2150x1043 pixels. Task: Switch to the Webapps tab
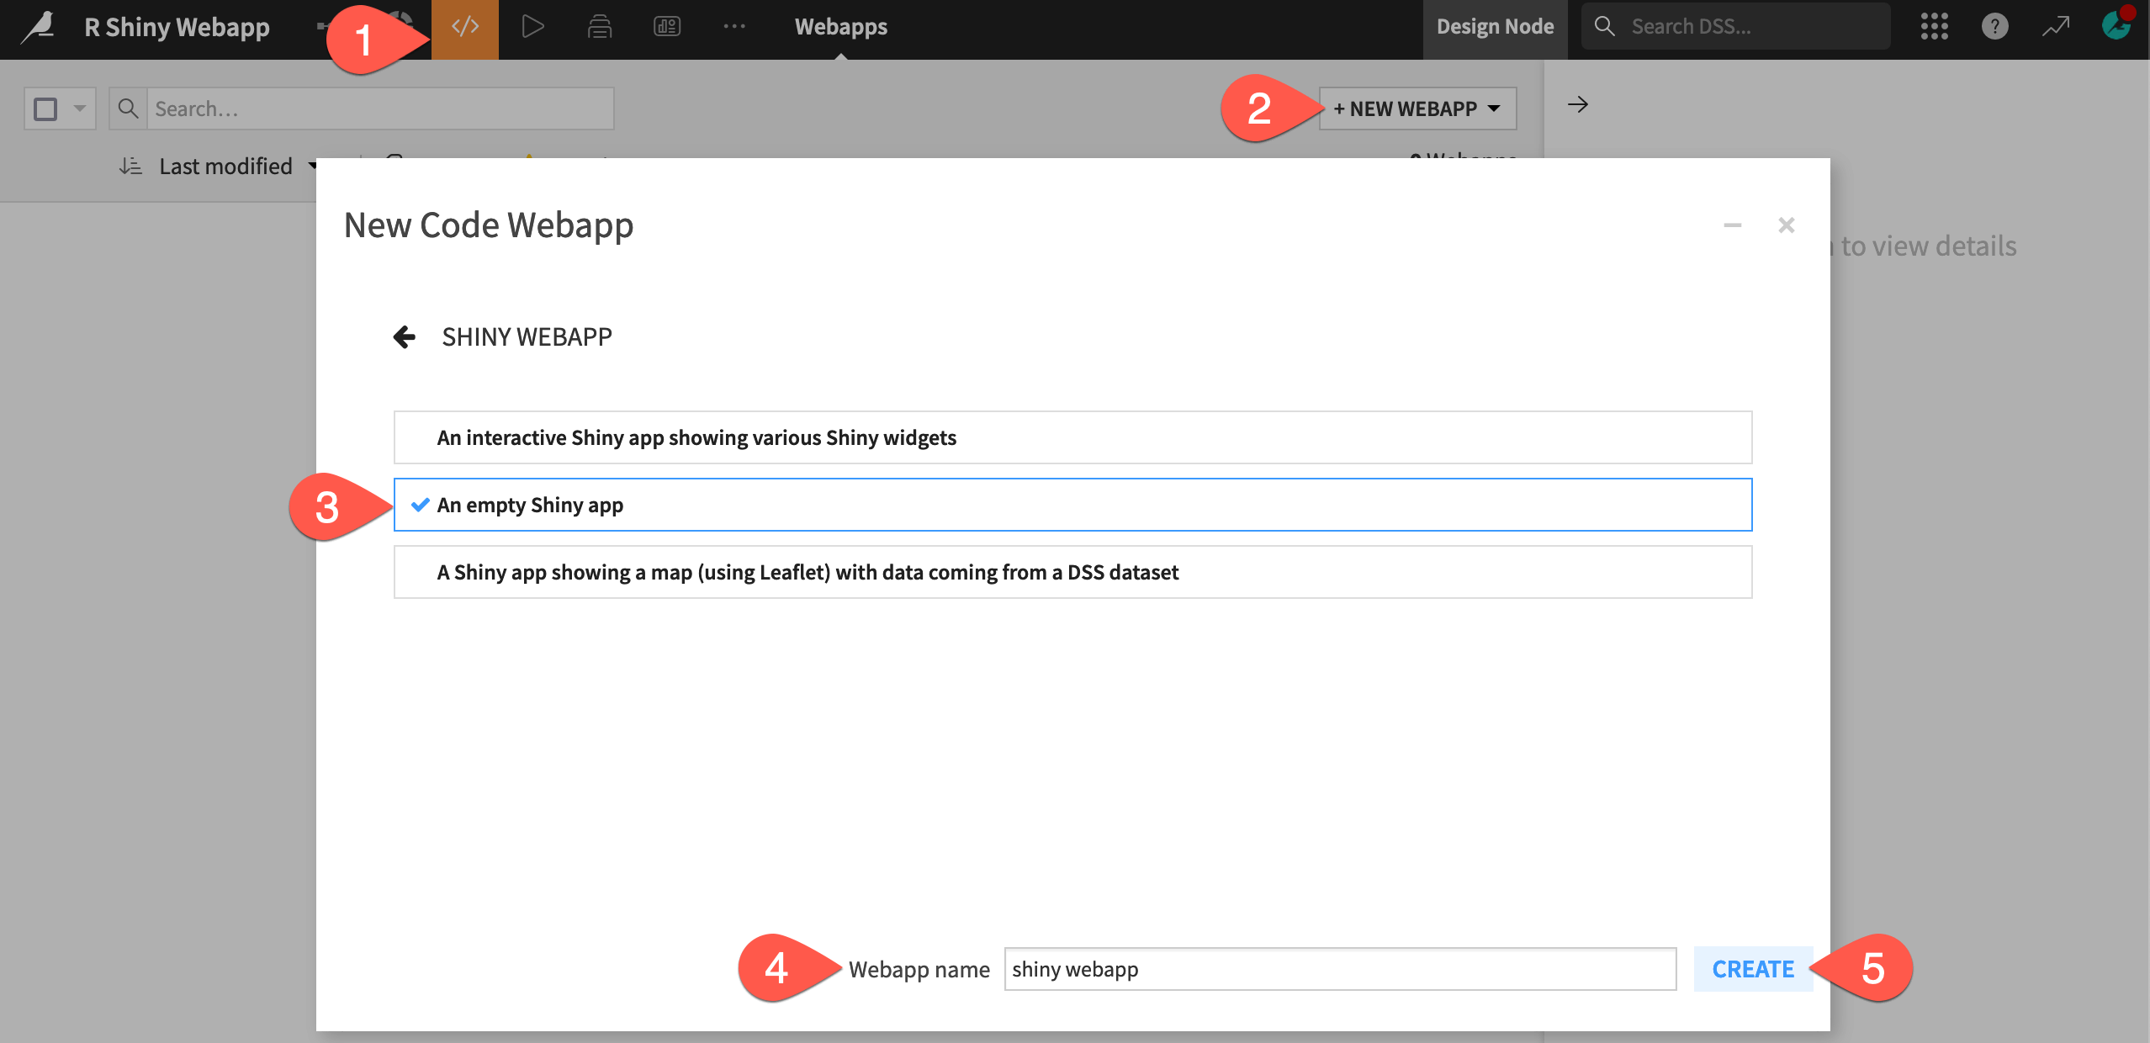tap(840, 26)
